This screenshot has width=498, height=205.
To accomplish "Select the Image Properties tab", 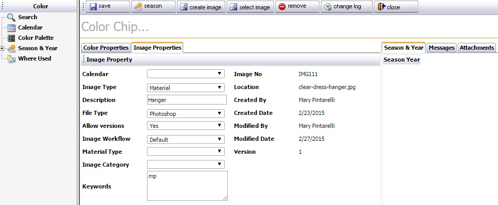I will pyautogui.click(x=157, y=48).
